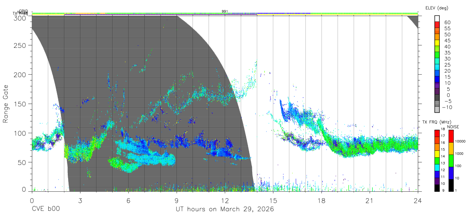Click the y-axis tick label '50'
Viewport: 470px width, 217px height.
coord(22,162)
